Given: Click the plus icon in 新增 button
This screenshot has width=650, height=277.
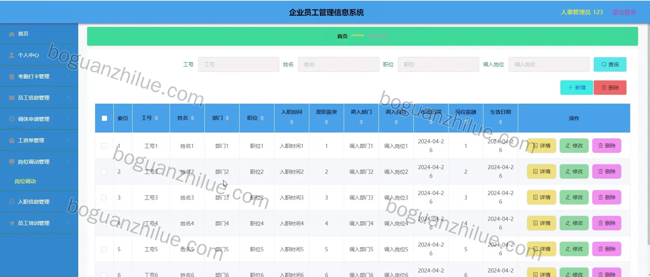Looking at the screenshot, I should (x=571, y=88).
